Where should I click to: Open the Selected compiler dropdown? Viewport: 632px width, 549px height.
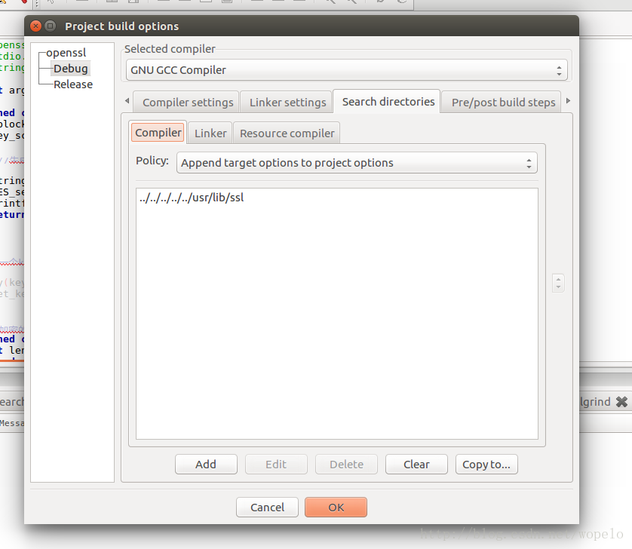click(x=347, y=70)
